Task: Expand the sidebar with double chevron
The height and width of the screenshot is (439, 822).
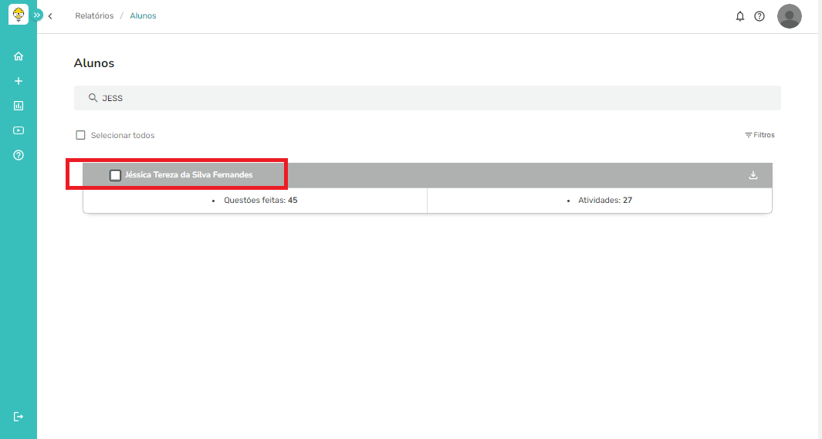Action: pyautogui.click(x=37, y=15)
